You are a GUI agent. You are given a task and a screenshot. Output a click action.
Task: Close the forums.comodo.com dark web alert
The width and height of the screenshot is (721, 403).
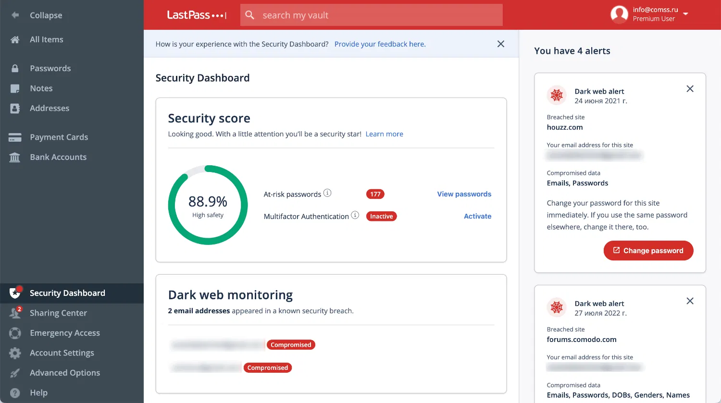click(690, 301)
